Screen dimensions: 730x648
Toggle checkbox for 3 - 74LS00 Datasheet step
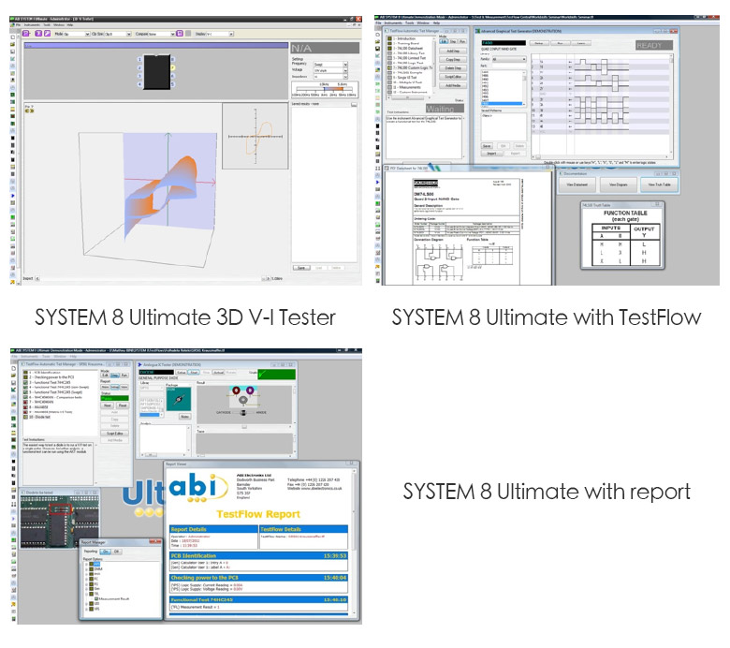pyautogui.click(x=389, y=48)
